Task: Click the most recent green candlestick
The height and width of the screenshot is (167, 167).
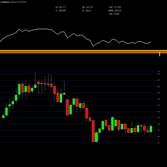Action: point(151,129)
